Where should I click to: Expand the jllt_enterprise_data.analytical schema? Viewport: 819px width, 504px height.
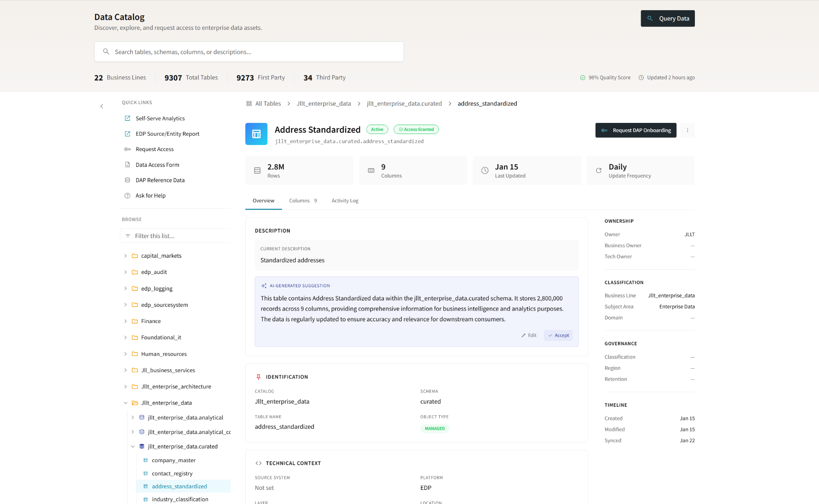tap(133, 417)
